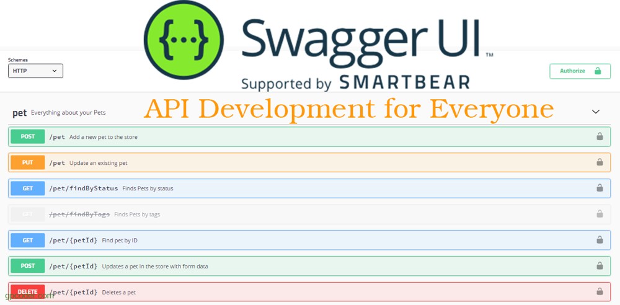This screenshot has height=305, width=620.
Task: Expand POST /pet Add a new pet
Action: [x=309, y=136]
